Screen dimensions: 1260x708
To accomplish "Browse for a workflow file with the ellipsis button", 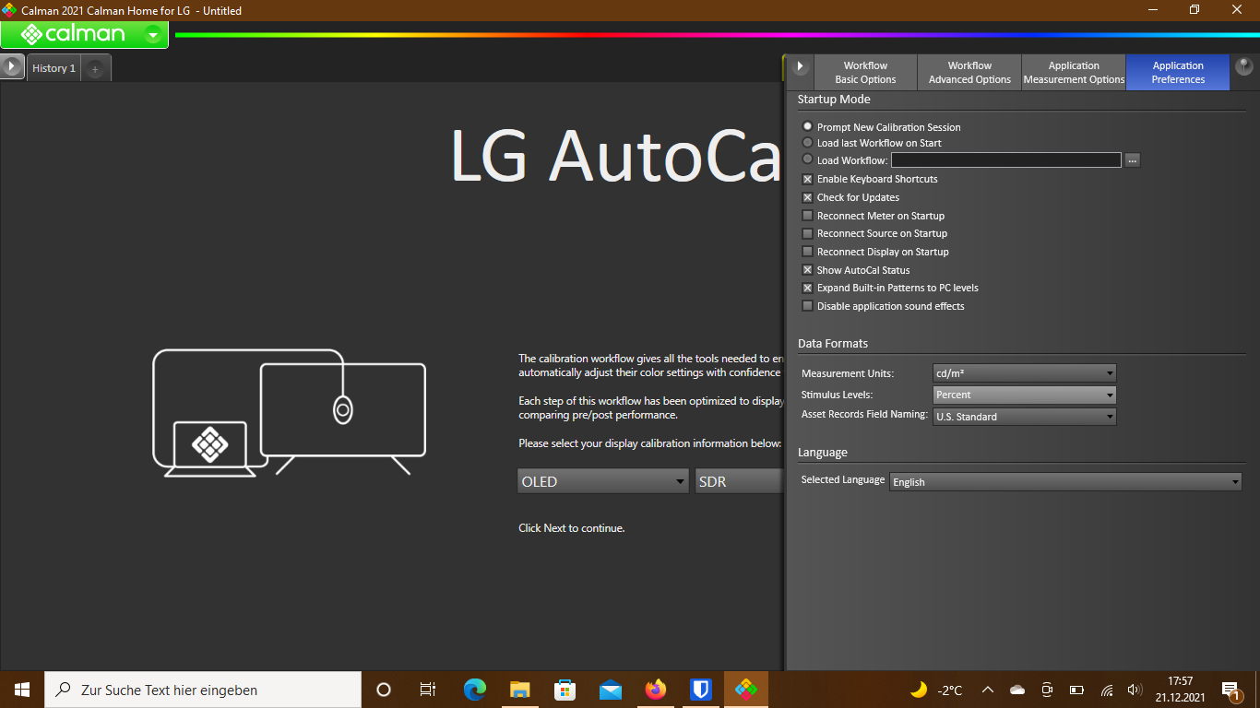I will point(1133,160).
